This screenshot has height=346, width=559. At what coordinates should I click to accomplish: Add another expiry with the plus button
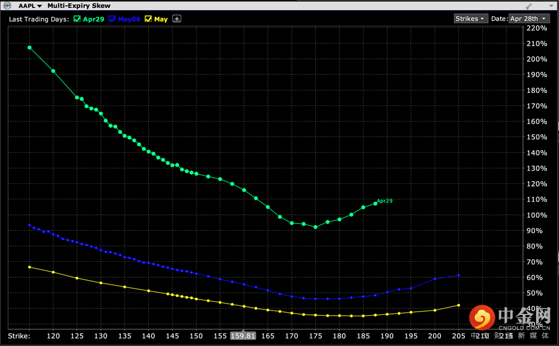click(x=177, y=18)
